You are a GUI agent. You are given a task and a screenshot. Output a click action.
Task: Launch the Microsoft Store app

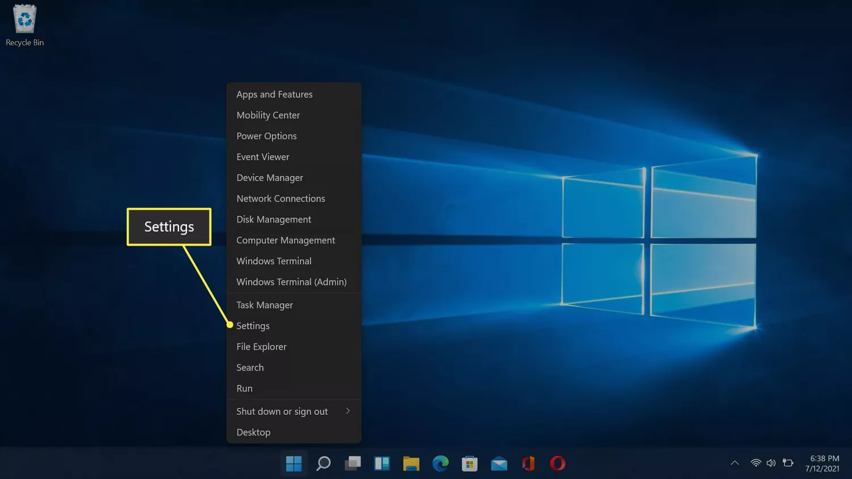pos(470,463)
